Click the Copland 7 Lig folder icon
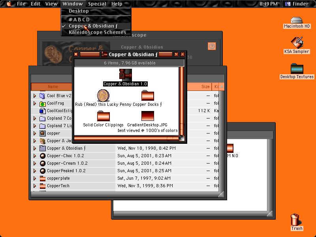 pos(42,126)
